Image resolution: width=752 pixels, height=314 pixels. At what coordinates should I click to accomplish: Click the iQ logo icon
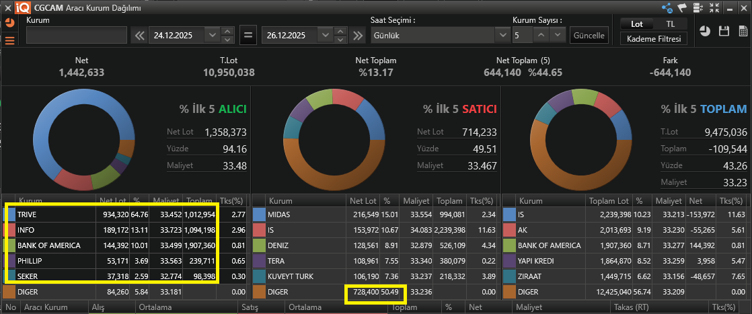coord(22,7)
